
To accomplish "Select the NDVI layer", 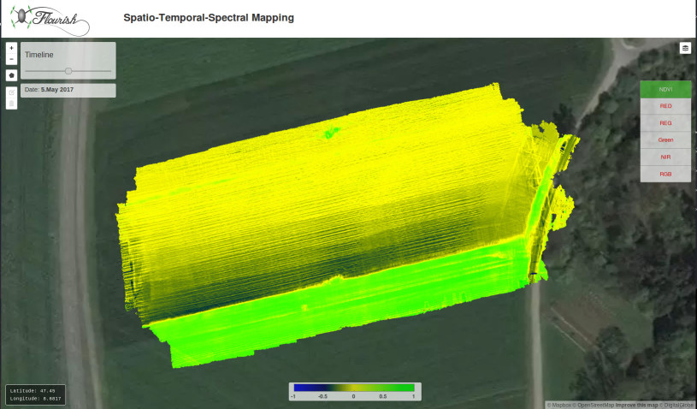I will click(665, 89).
